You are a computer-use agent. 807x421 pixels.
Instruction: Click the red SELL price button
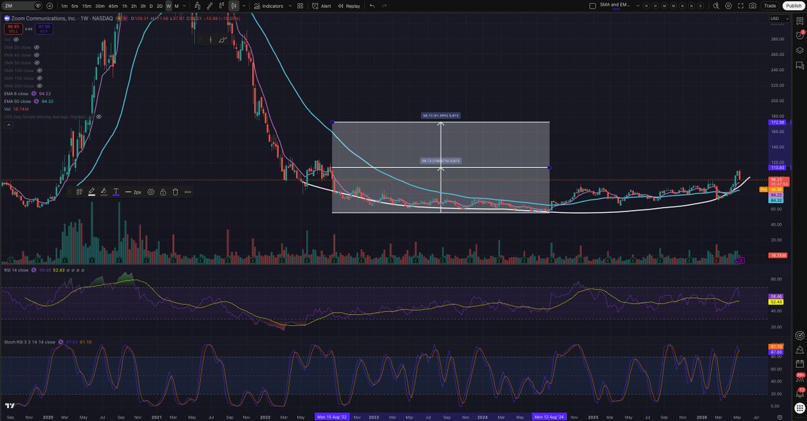pos(13,29)
